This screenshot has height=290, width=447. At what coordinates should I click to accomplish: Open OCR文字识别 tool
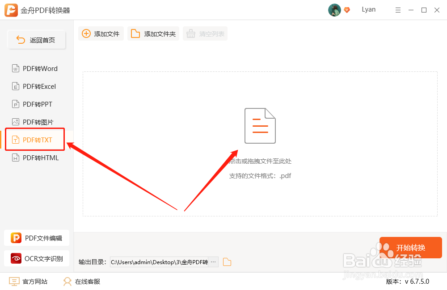[37, 258]
